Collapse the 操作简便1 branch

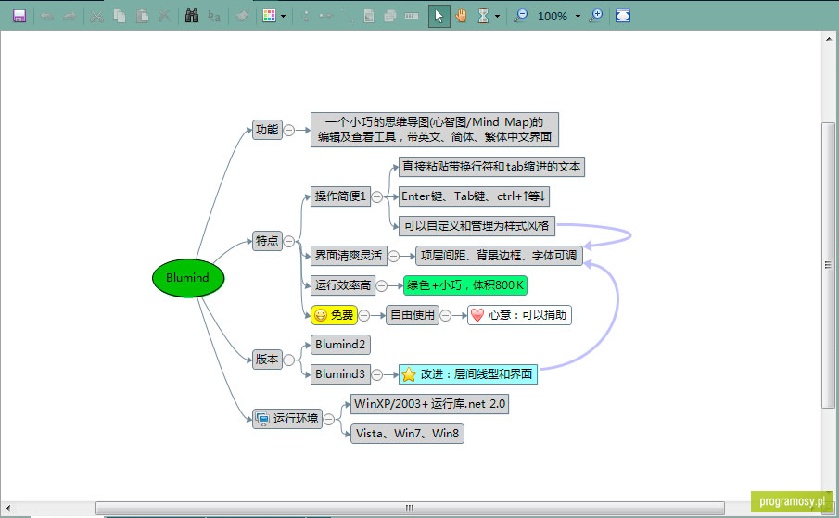376,196
